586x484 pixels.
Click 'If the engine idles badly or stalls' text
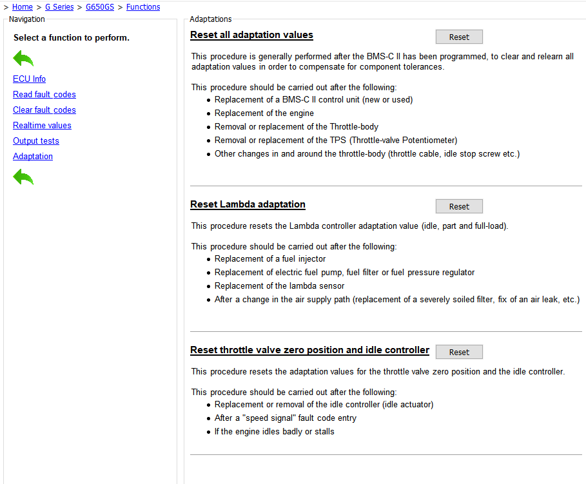pyautogui.click(x=275, y=432)
